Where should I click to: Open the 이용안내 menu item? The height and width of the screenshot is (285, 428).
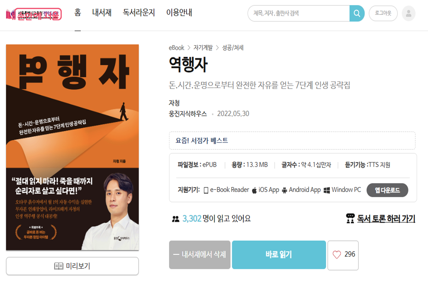[x=179, y=13]
